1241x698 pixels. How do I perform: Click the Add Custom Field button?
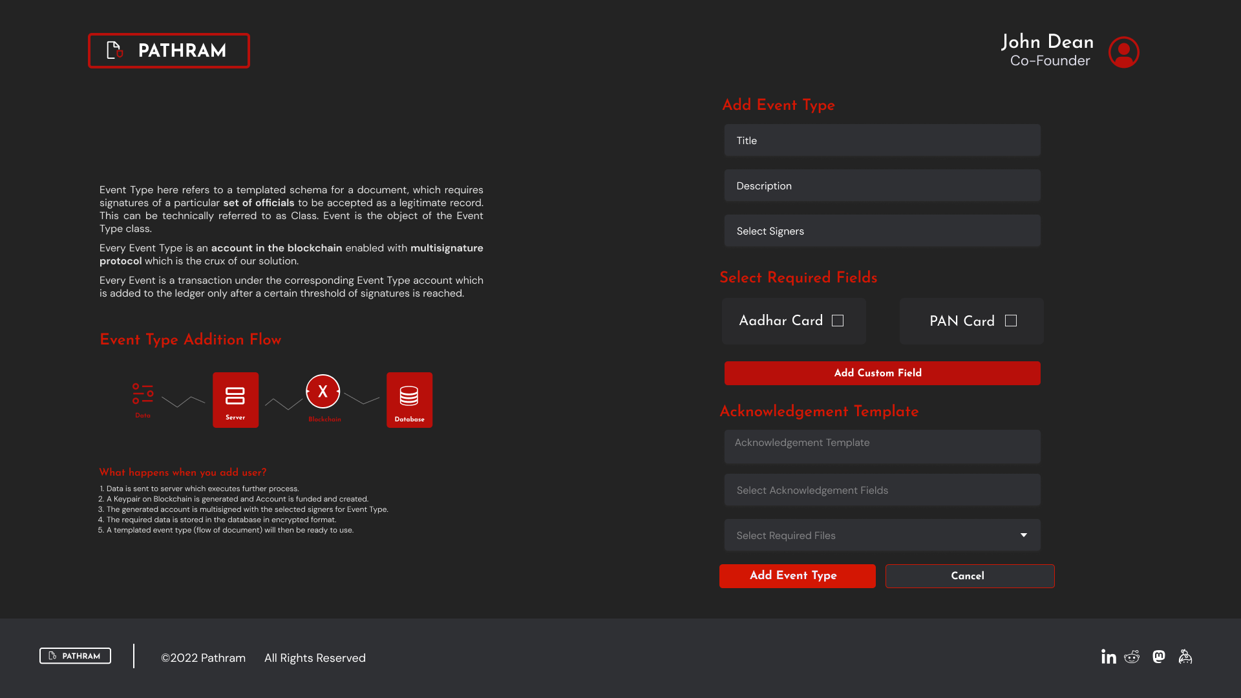pos(882,373)
